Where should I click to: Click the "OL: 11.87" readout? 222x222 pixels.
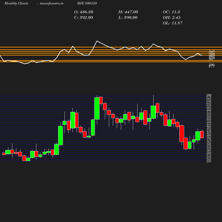point(173,23)
